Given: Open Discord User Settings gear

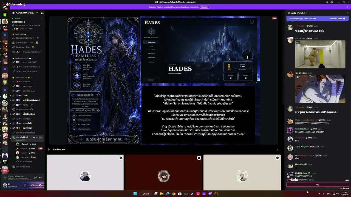Looking at the screenshot, I should coord(41,185).
